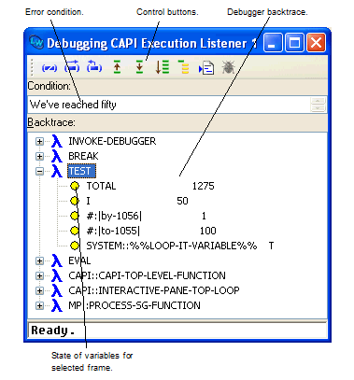Maximize the Debugging CAPI window

[294, 42]
